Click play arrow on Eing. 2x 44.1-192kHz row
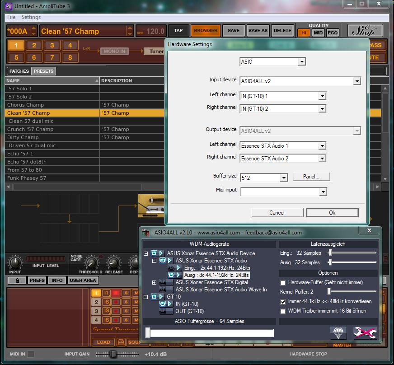Image resolution: width=394 pixels, height=365 pixels. (178, 268)
